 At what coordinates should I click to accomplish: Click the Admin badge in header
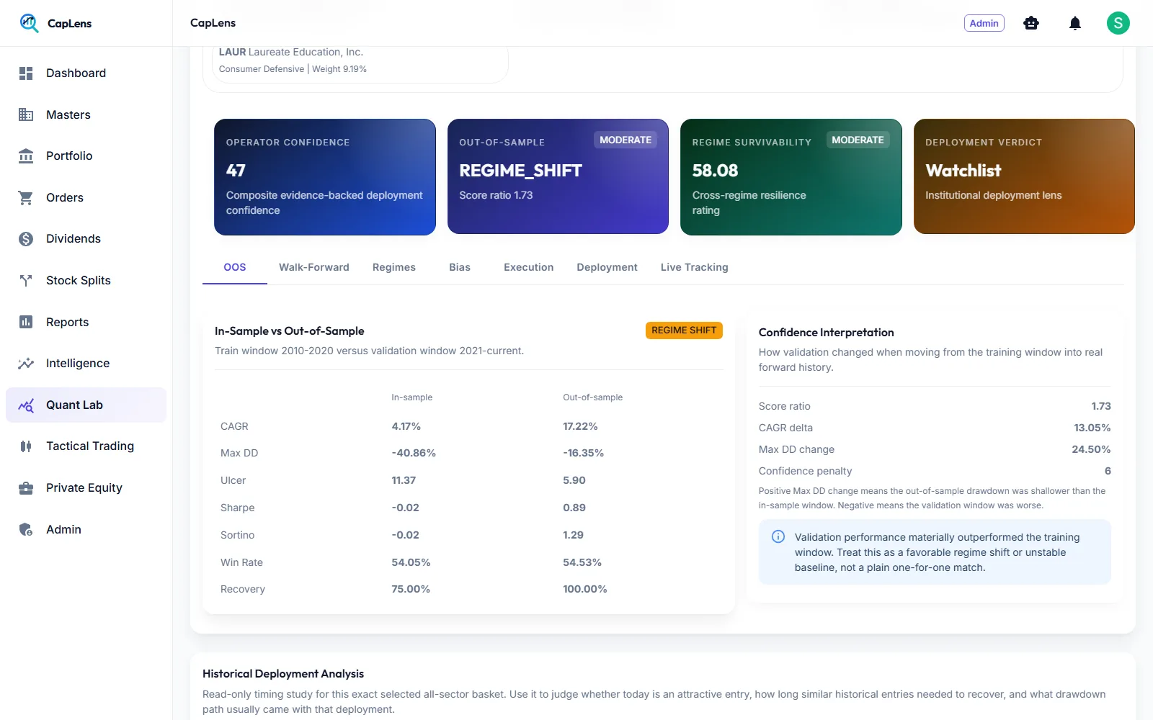[x=984, y=23]
